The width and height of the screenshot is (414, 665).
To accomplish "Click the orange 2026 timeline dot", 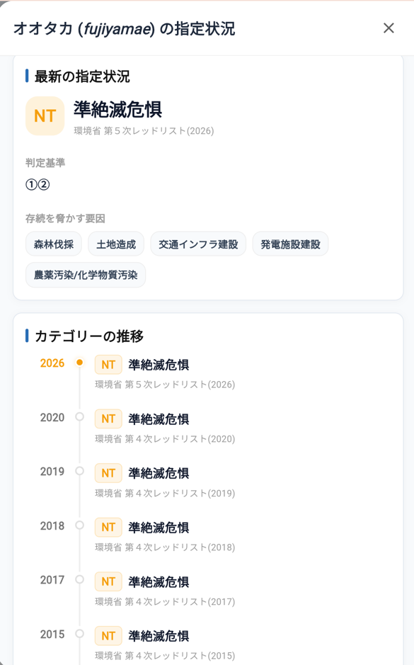I will [79, 363].
